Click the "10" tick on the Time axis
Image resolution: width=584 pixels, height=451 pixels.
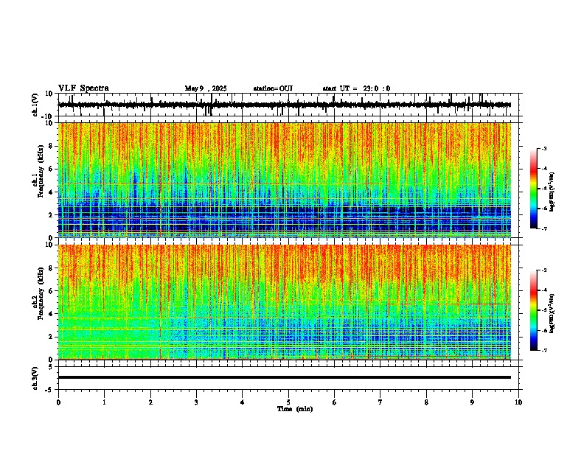[x=518, y=402]
